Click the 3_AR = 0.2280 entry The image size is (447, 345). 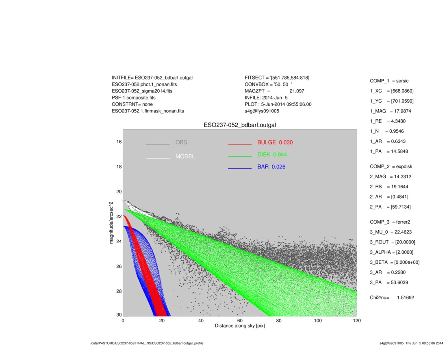click(388, 272)
